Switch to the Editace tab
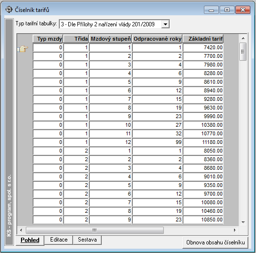Image resolution: width=256 pixels, height=253 pixels. coord(59,240)
